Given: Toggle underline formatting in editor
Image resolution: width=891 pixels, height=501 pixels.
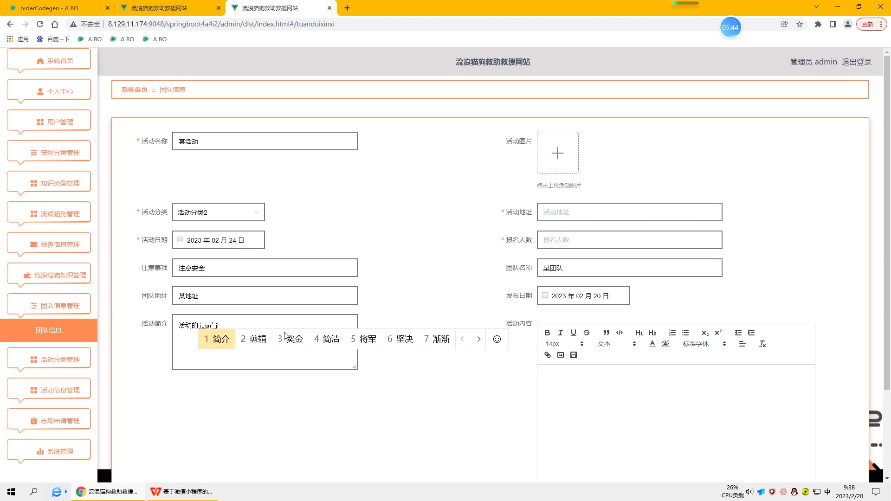Looking at the screenshot, I should [x=574, y=333].
